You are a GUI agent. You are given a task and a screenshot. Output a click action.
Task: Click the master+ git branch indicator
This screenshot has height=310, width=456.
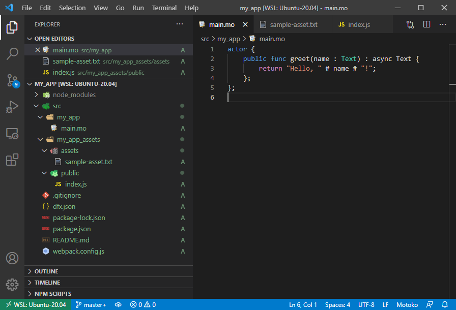click(x=91, y=304)
